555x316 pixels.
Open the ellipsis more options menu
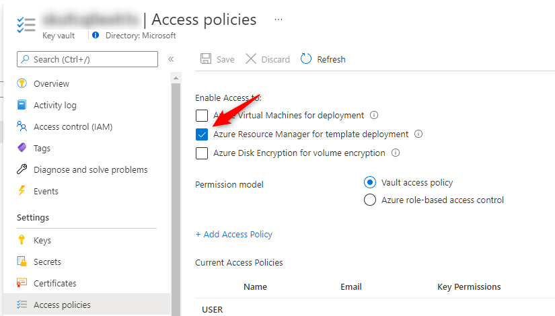click(x=279, y=19)
